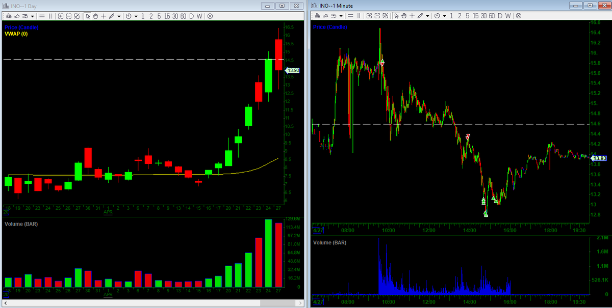Click the 4/27 date label on minute price axis

pos(318,230)
